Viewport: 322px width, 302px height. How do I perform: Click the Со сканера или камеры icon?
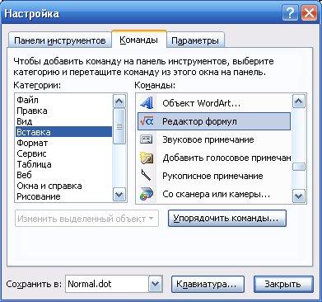pyautogui.click(x=147, y=194)
